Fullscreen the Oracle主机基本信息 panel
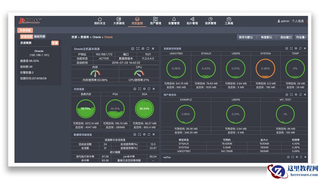 tap(138, 49)
